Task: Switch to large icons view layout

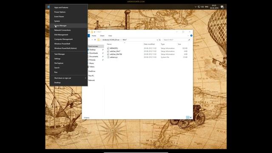Action: [x=191, y=117]
